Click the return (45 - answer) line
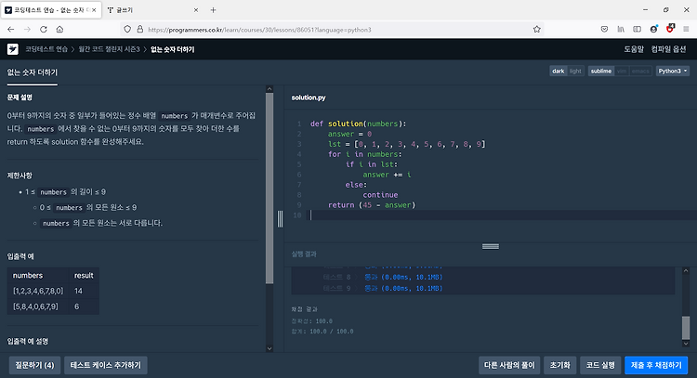The height and width of the screenshot is (378, 697). pos(372,204)
